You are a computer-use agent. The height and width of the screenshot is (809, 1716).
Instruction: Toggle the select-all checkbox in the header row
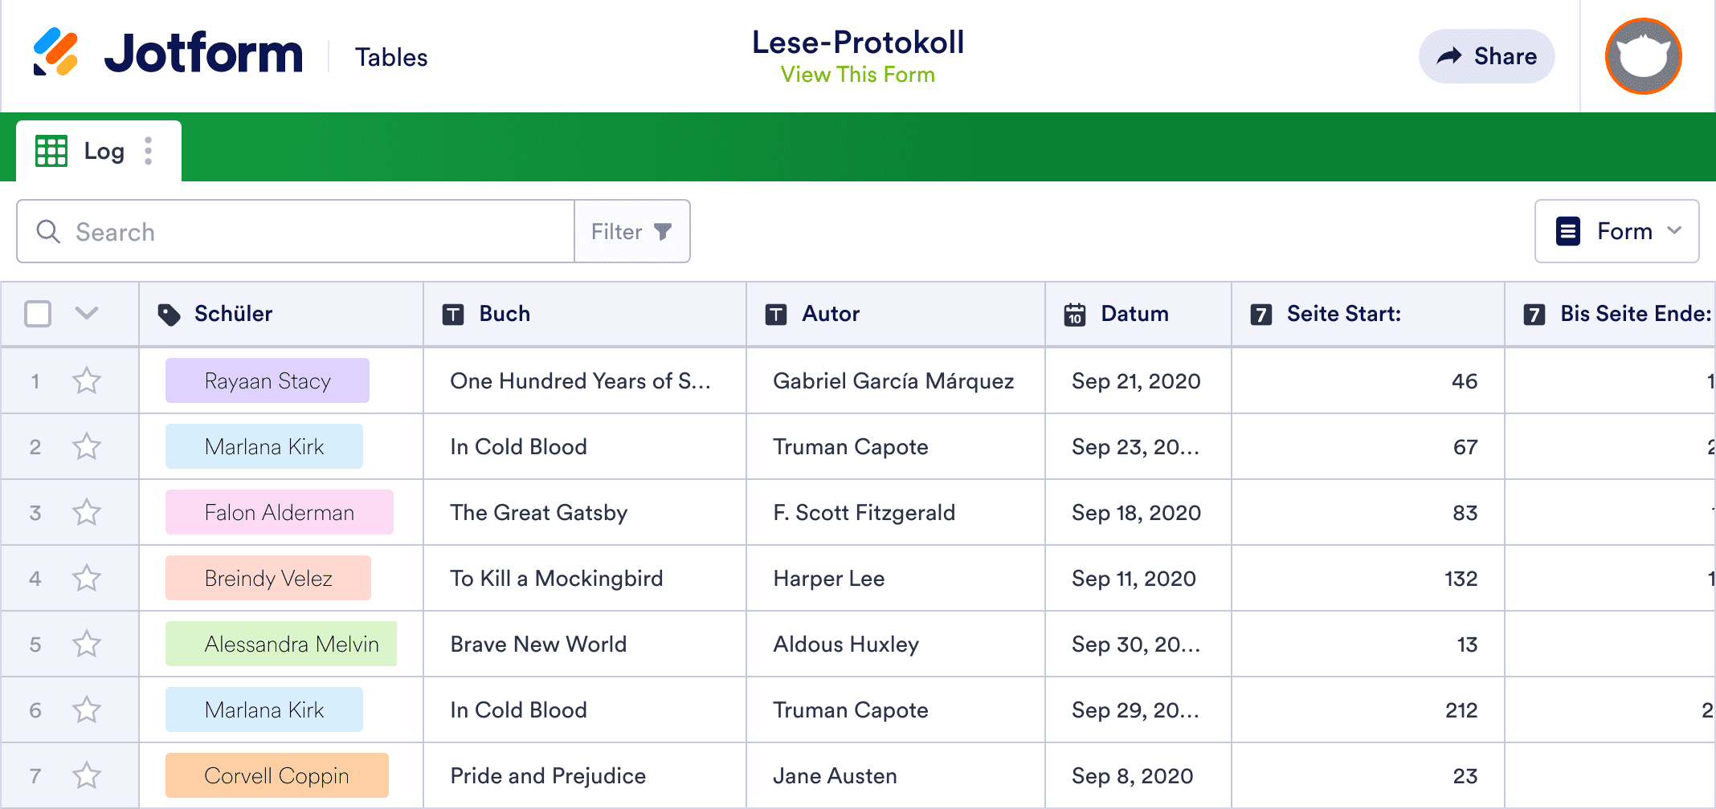38,314
